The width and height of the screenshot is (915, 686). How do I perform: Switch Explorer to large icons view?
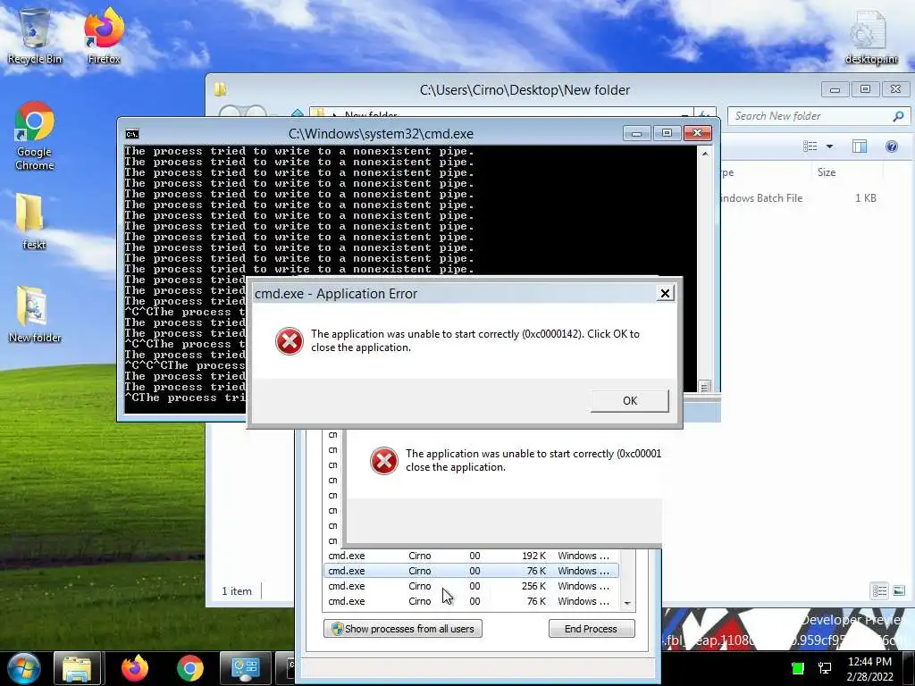899,591
